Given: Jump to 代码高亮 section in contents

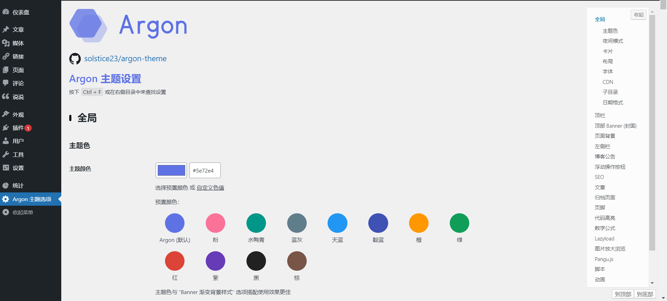Looking at the screenshot, I should 605,218.
